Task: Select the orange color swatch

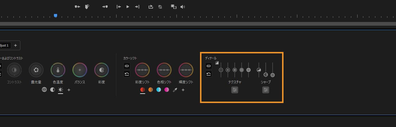Action: tap(151, 90)
